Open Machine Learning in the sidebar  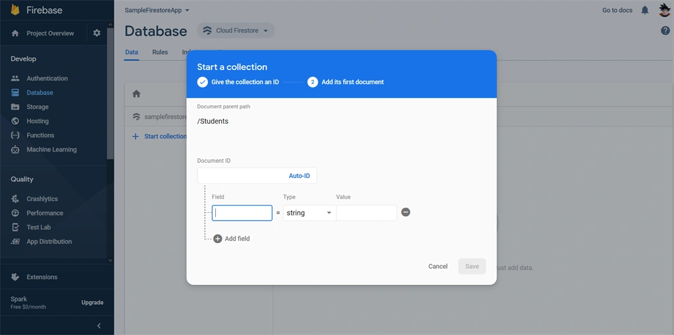tap(51, 149)
